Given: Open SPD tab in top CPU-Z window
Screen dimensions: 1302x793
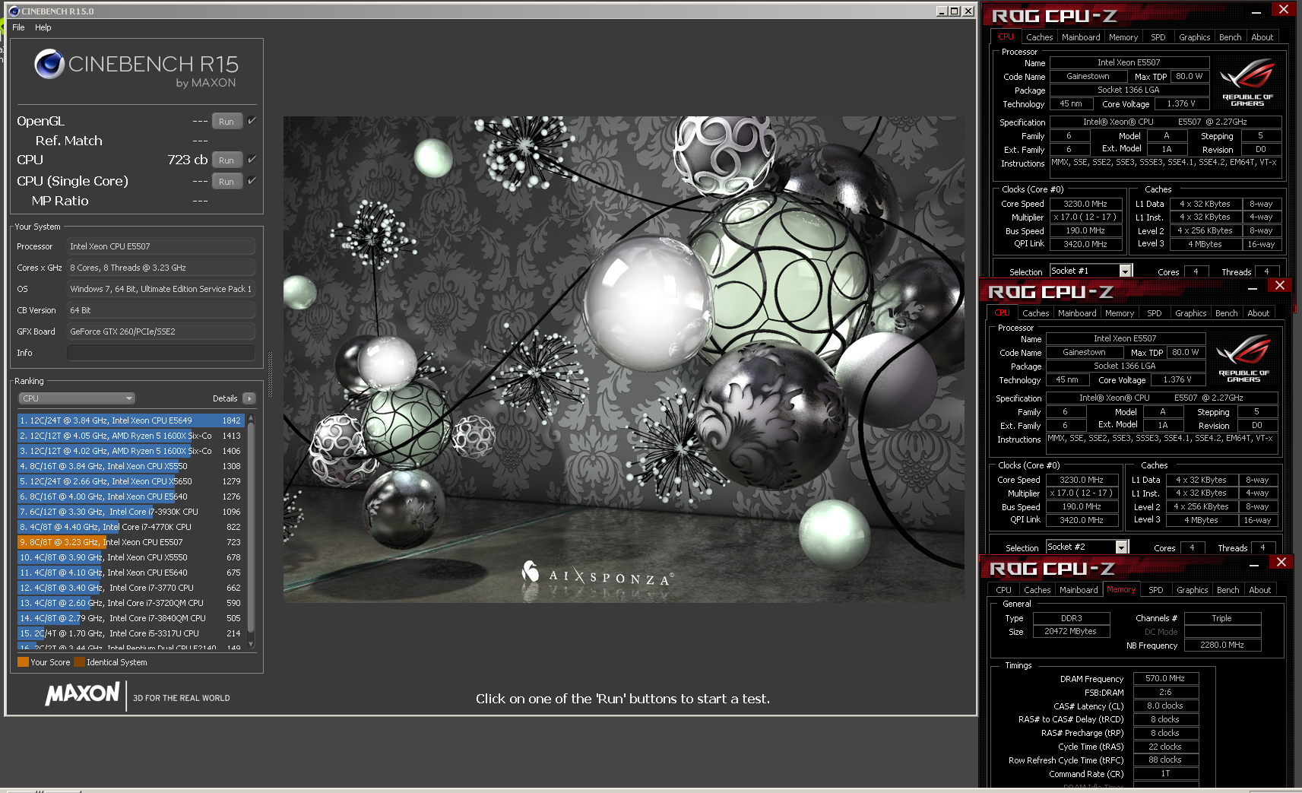Looking at the screenshot, I should coord(1158,37).
